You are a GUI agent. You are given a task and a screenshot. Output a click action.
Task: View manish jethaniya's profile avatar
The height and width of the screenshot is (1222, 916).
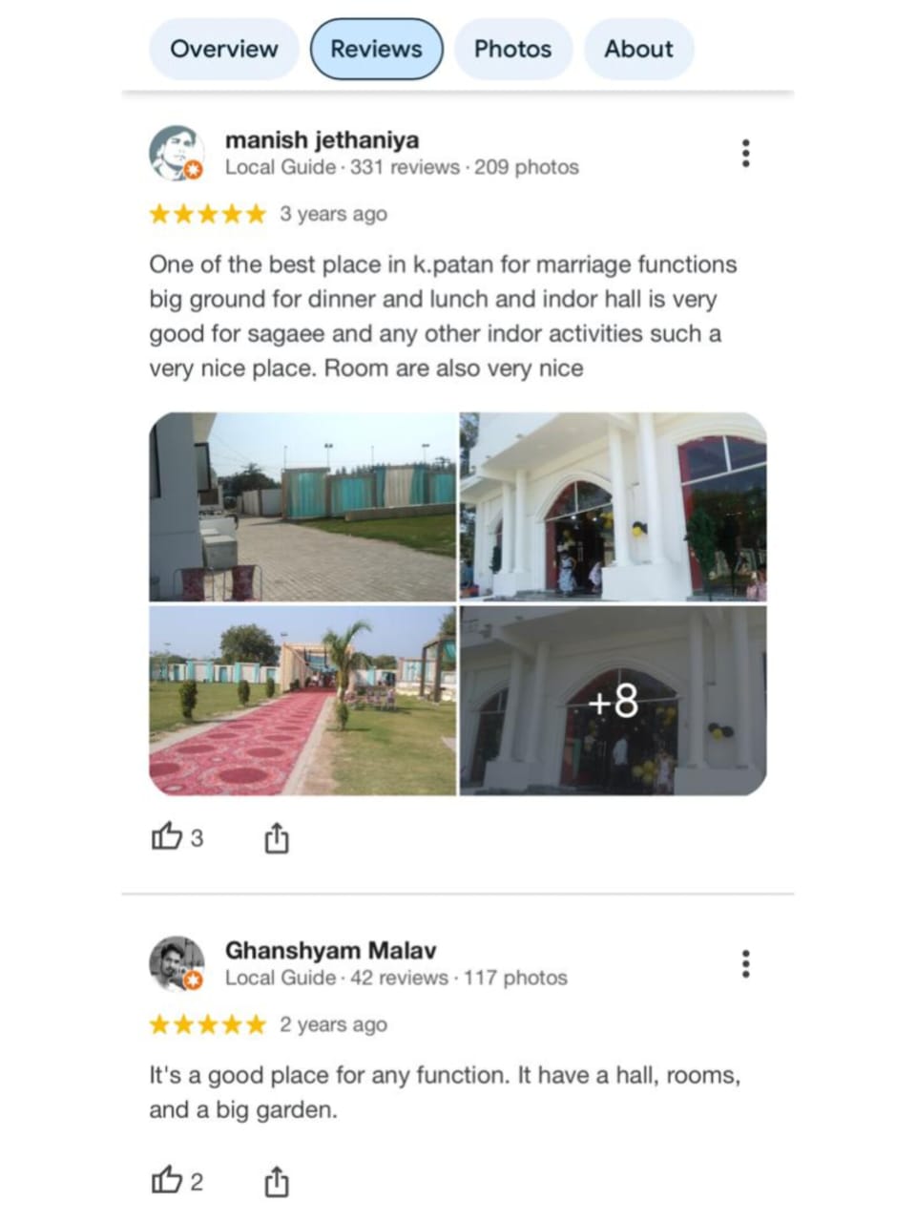pos(177,153)
